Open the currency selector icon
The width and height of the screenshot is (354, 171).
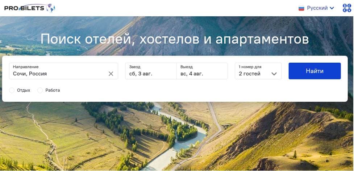[347, 8]
